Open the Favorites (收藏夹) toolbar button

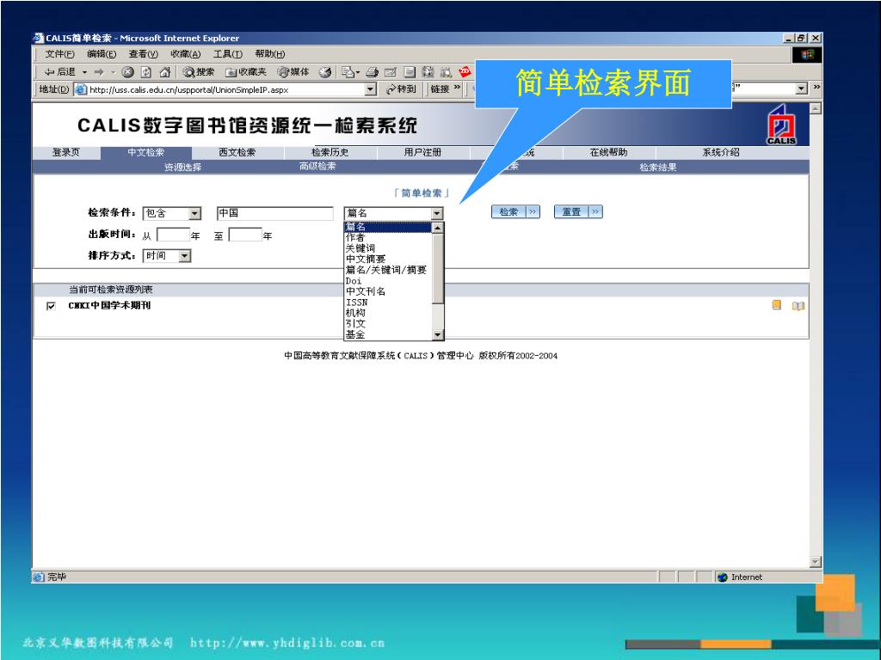click(x=245, y=72)
